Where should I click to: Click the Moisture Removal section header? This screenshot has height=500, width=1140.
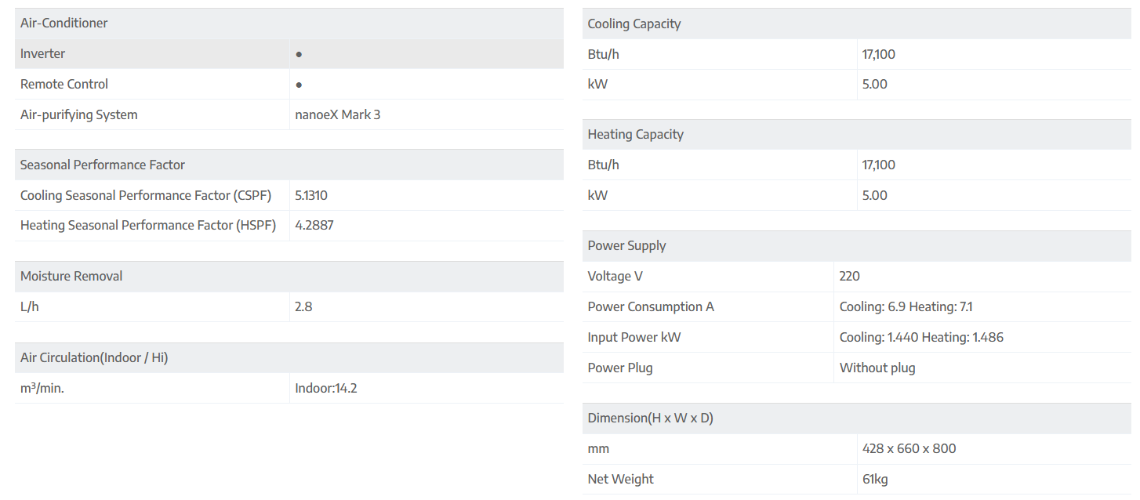[71, 277]
